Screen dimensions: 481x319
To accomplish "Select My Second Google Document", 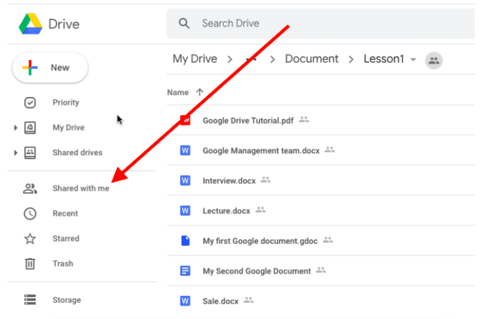I will pyautogui.click(x=257, y=271).
